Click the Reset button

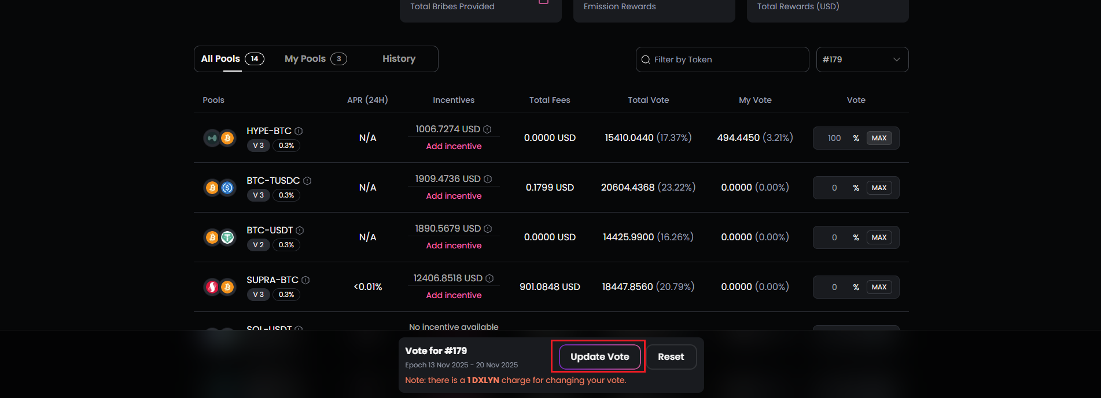[671, 357]
